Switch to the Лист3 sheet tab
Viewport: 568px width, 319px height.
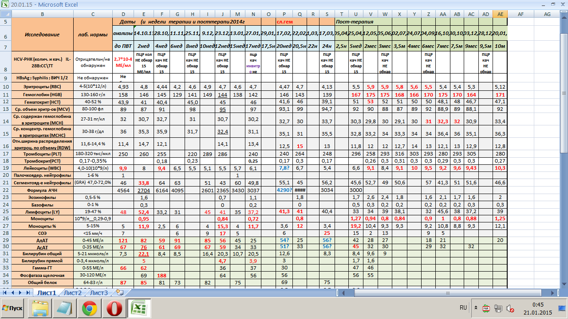click(x=99, y=292)
